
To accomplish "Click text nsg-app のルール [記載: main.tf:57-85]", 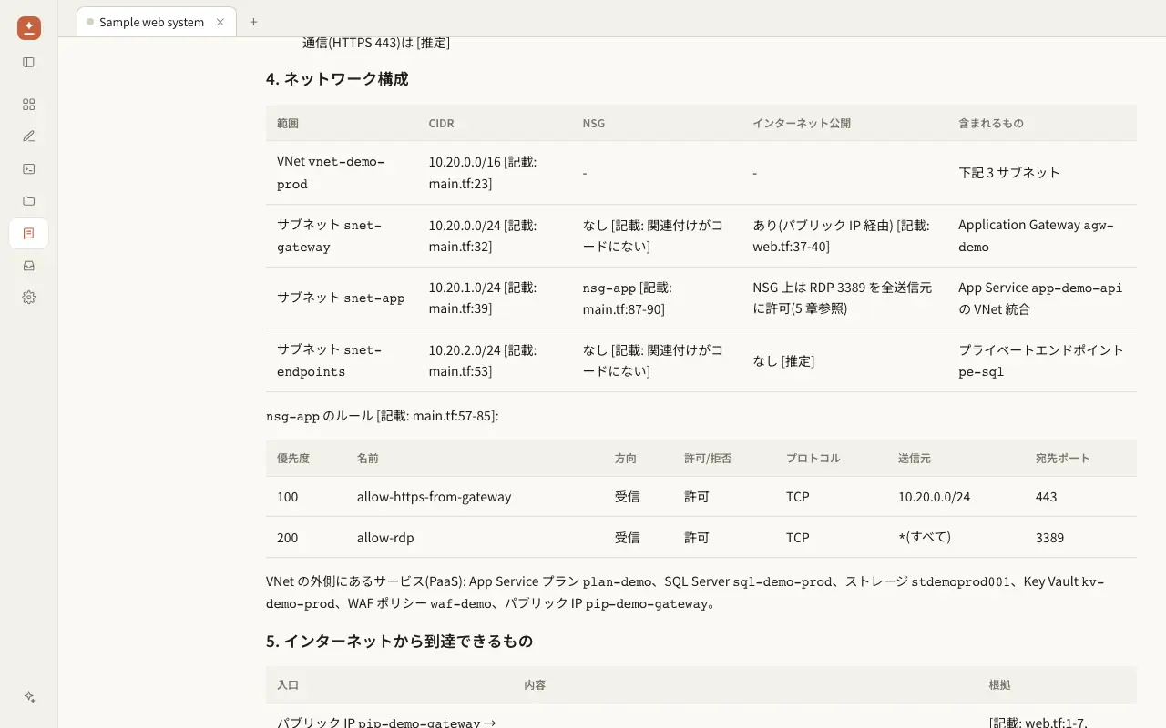I will click(383, 416).
